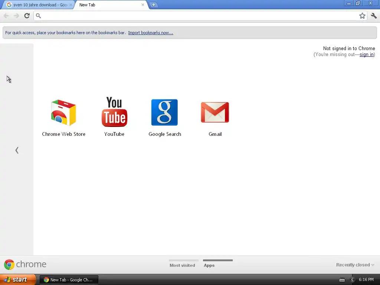Restore down the Chrome window

coord(358,3)
